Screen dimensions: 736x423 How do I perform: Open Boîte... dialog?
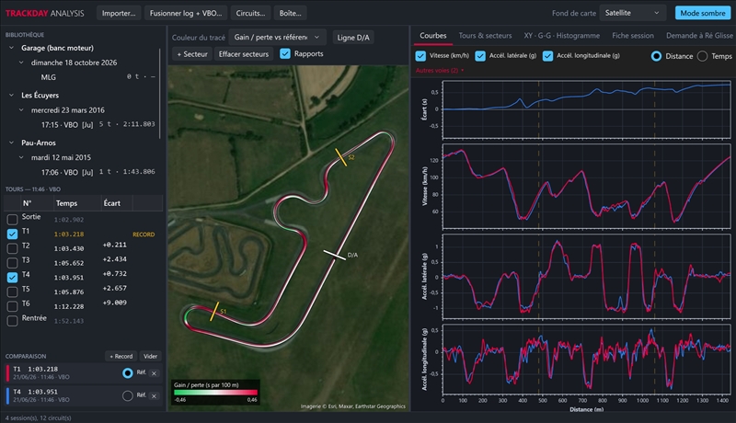(290, 13)
